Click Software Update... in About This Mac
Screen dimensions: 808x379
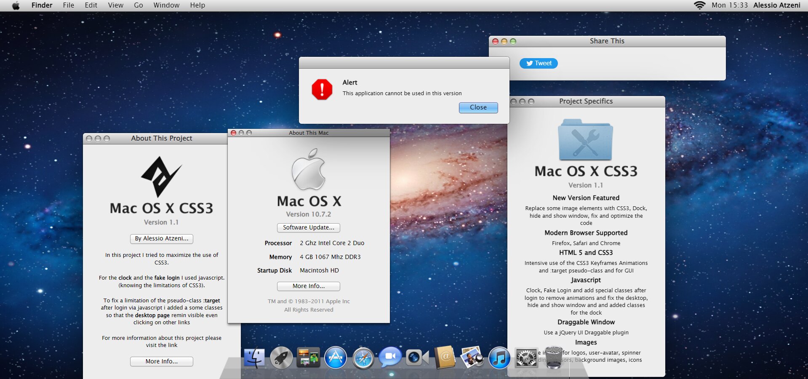(309, 227)
